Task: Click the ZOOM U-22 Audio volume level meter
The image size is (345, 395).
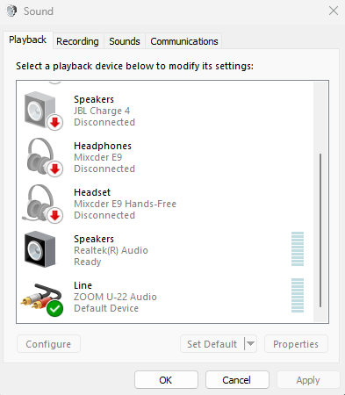Action: click(x=298, y=295)
